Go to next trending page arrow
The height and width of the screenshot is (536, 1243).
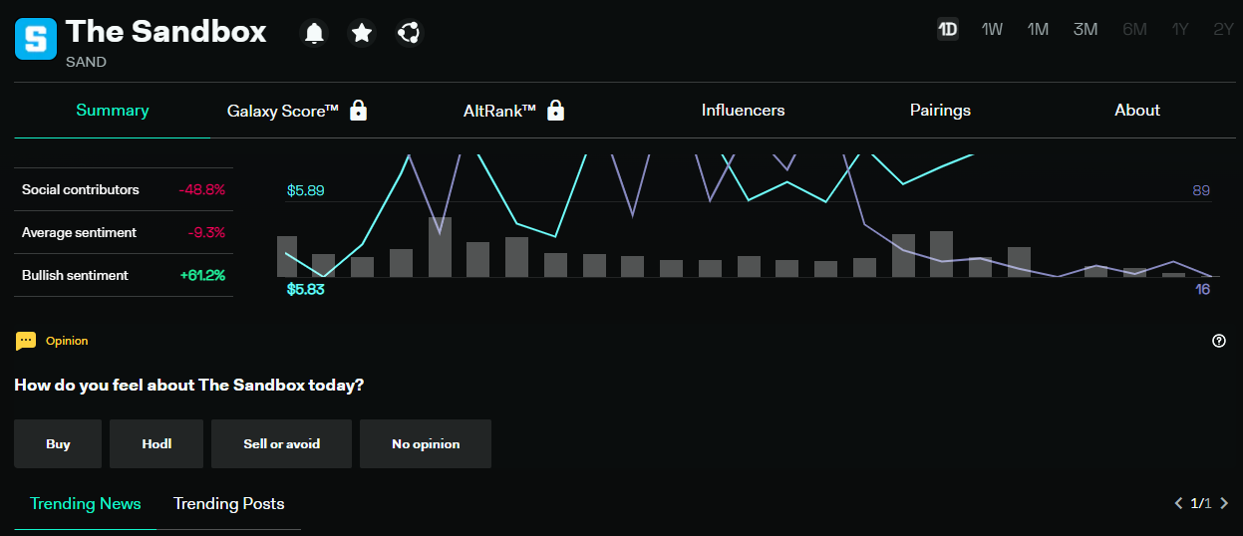pos(1225,503)
